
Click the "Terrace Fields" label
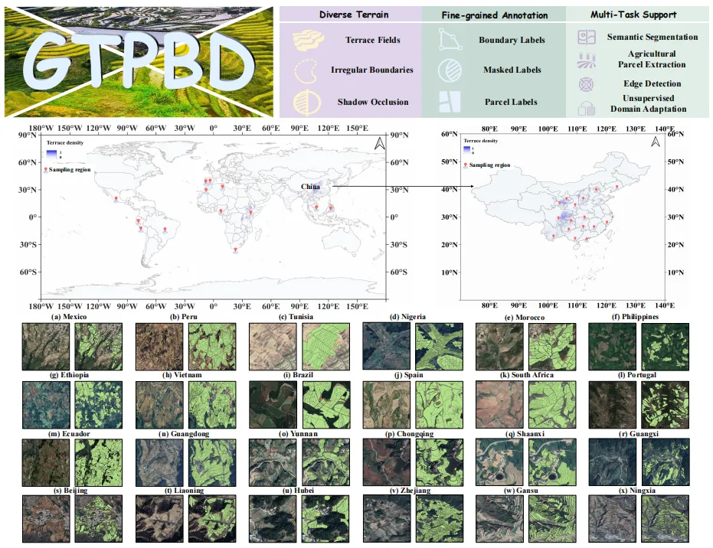pos(372,40)
